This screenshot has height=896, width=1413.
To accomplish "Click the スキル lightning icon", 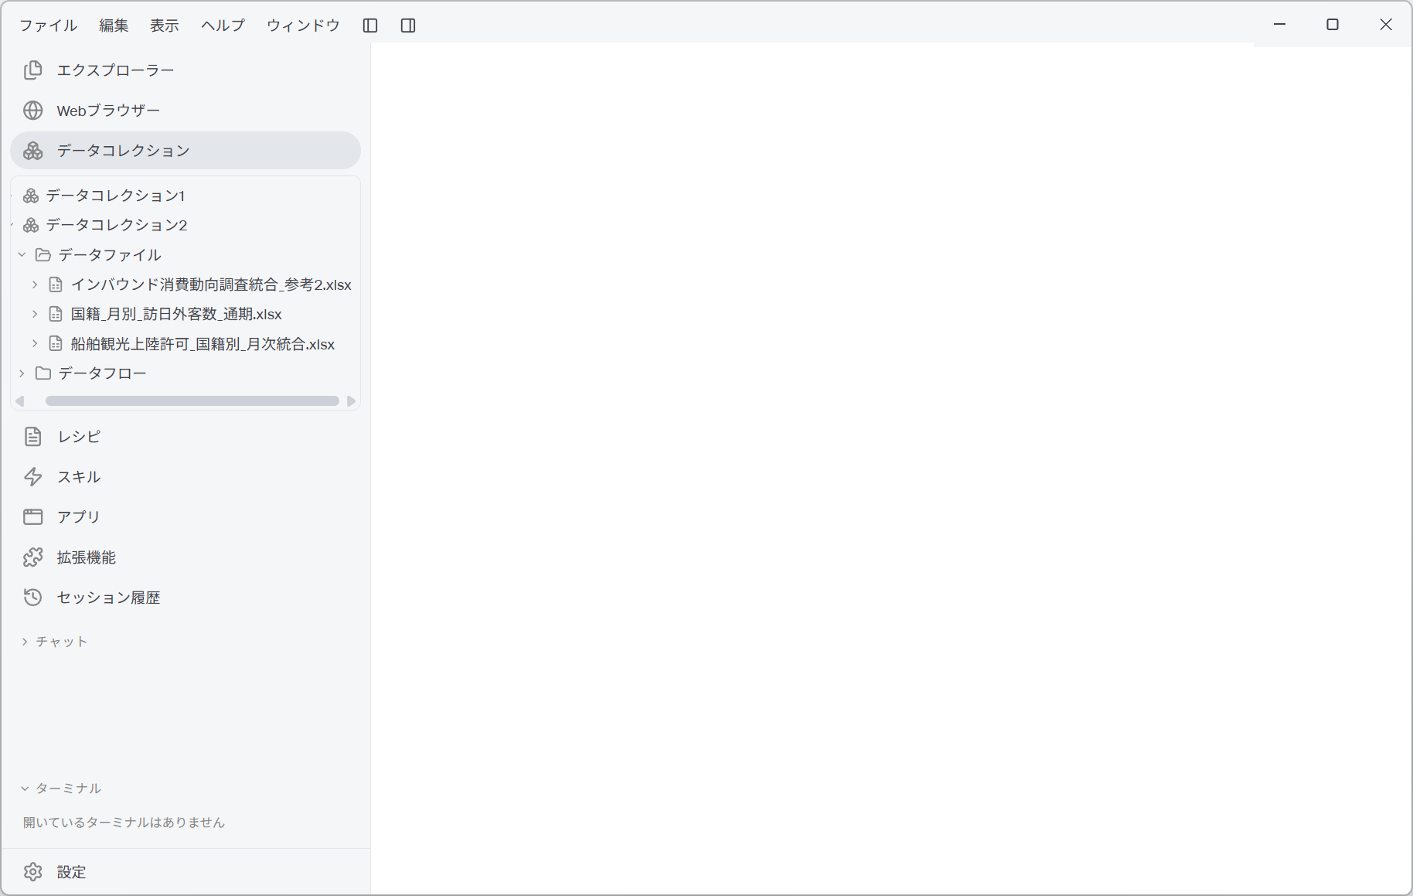I will click(32, 477).
